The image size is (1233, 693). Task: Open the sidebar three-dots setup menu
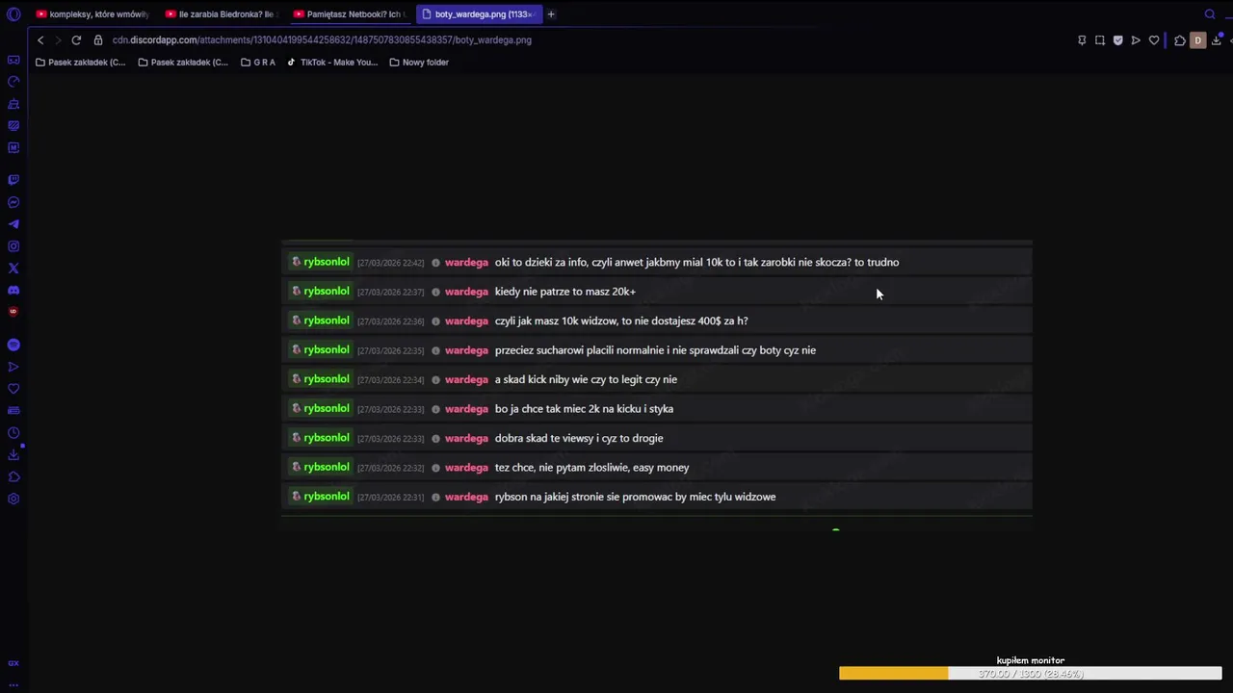coord(13,684)
